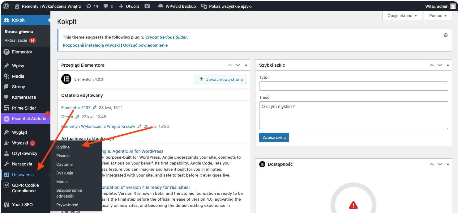Click the Wtyczki plug icon

point(6,143)
